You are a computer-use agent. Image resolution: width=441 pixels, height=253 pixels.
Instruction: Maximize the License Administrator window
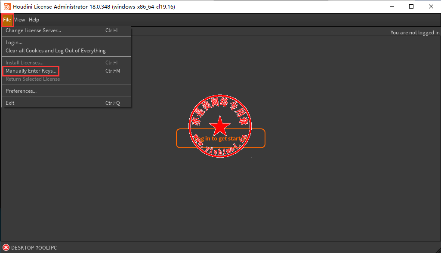coord(411,6)
